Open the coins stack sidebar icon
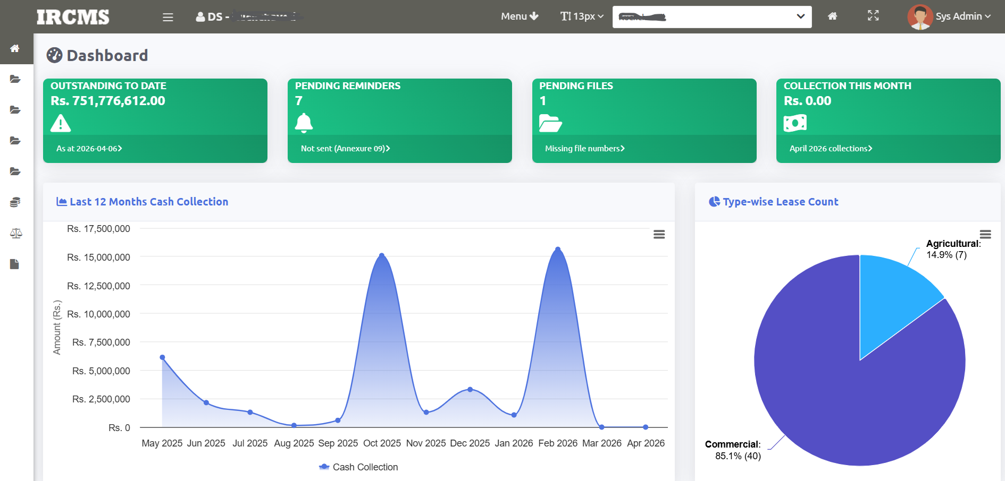The height and width of the screenshot is (481, 1005). [x=15, y=202]
